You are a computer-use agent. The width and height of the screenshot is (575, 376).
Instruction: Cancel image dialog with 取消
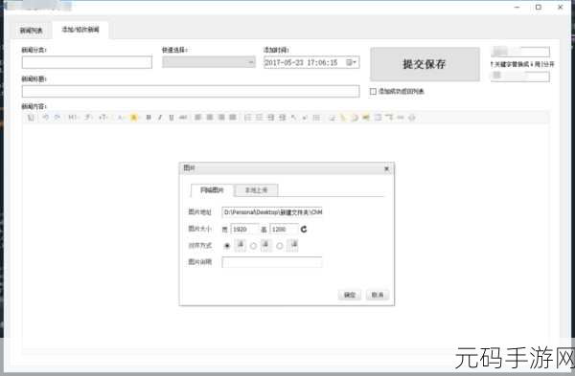[x=378, y=295]
